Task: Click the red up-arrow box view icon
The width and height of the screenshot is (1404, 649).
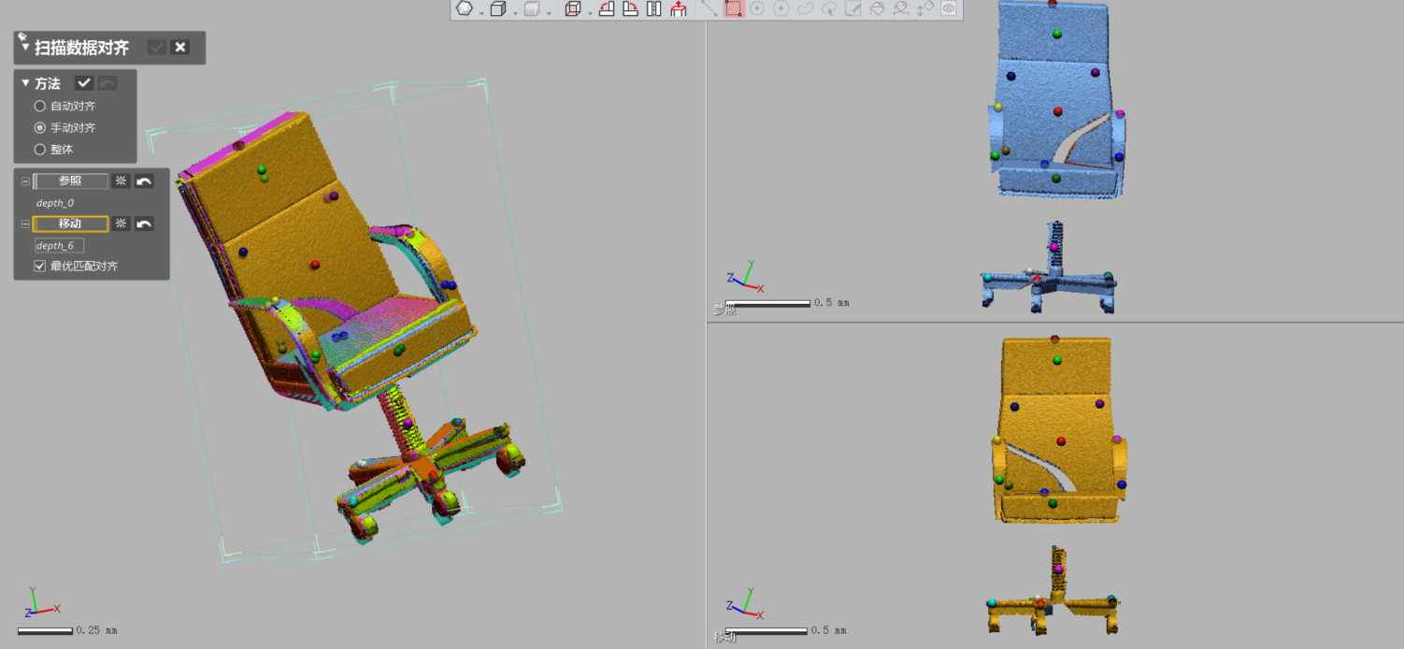Action: [679, 9]
